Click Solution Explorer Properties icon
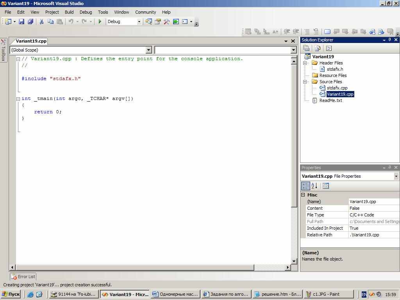This screenshot has width=400, height=300. tap(306, 48)
